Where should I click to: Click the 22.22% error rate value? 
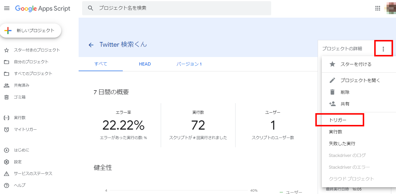point(123,126)
